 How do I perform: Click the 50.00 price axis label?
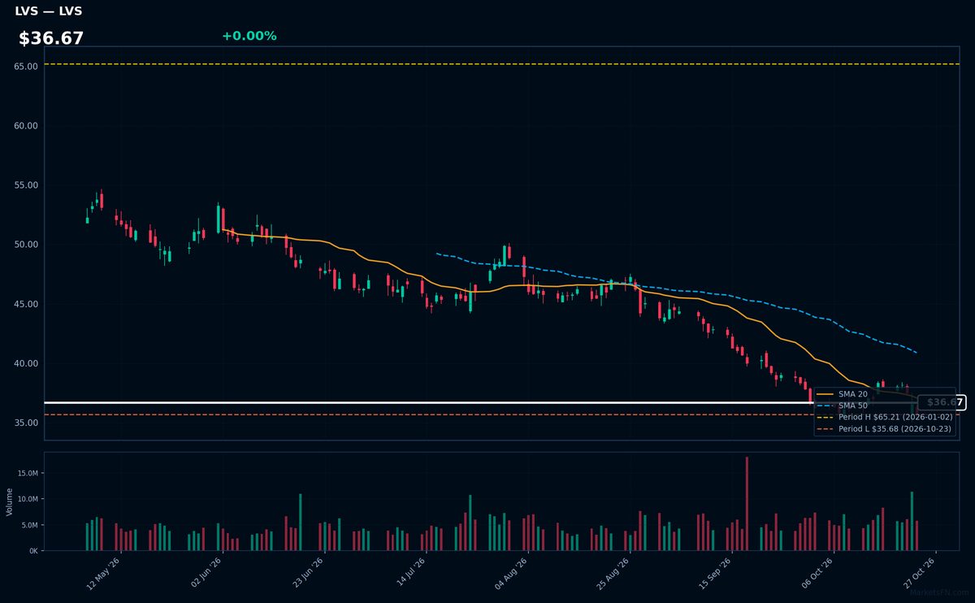(x=26, y=245)
